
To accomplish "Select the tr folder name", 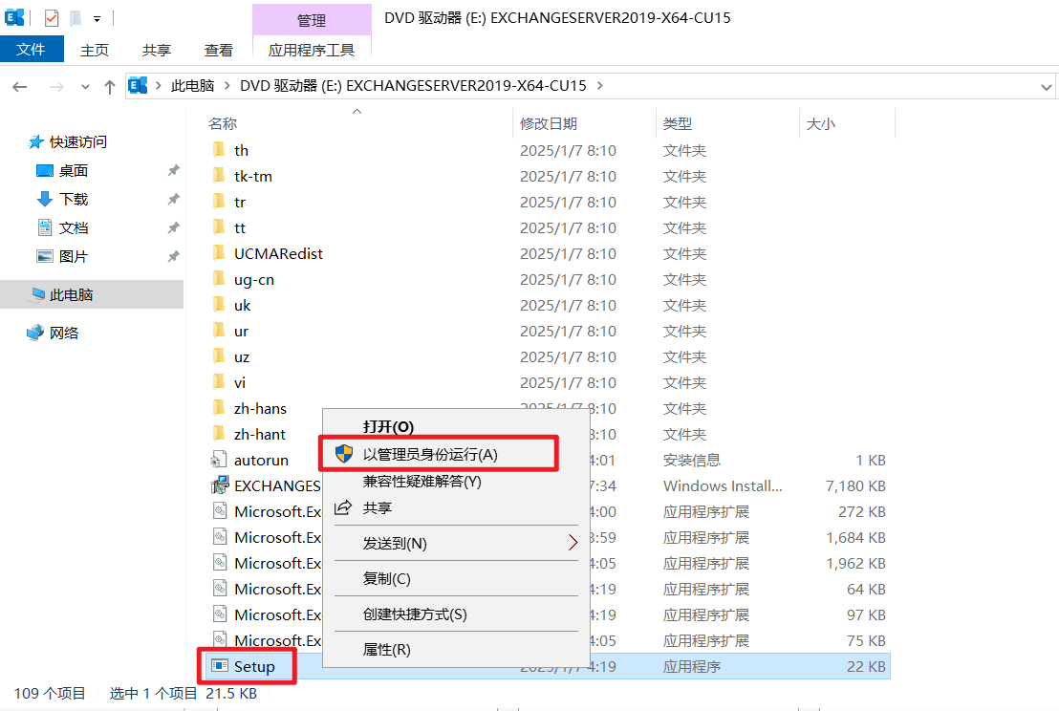I will 240,202.
